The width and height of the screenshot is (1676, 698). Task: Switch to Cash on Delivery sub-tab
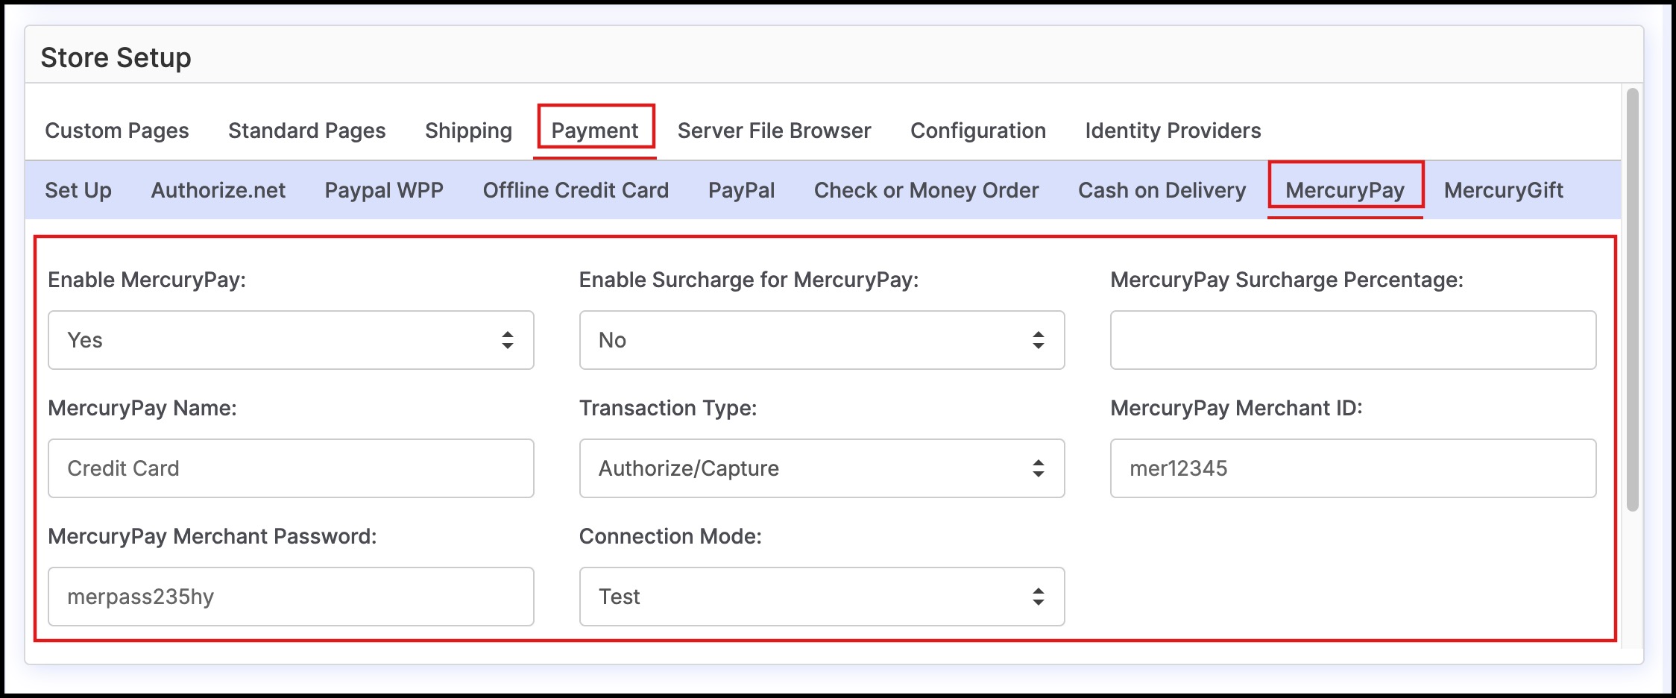click(1162, 190)
